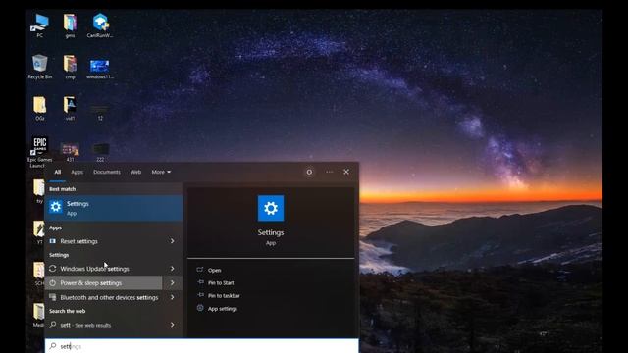Open the three-dots options menu in search panel
This screenshot has width=628, height=353.
coord(330,172)
